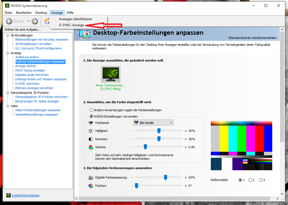
Task: Open 'Desktop-Größe und -Position anpassen'
Action: coord(41,79)
